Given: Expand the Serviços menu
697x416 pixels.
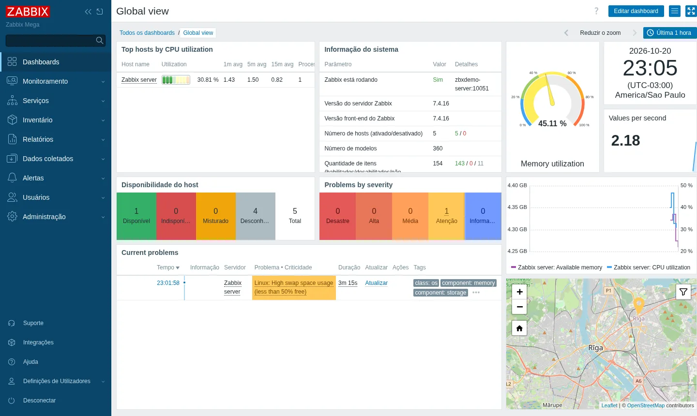Looking at the screenshot, I should pos(56,101).
